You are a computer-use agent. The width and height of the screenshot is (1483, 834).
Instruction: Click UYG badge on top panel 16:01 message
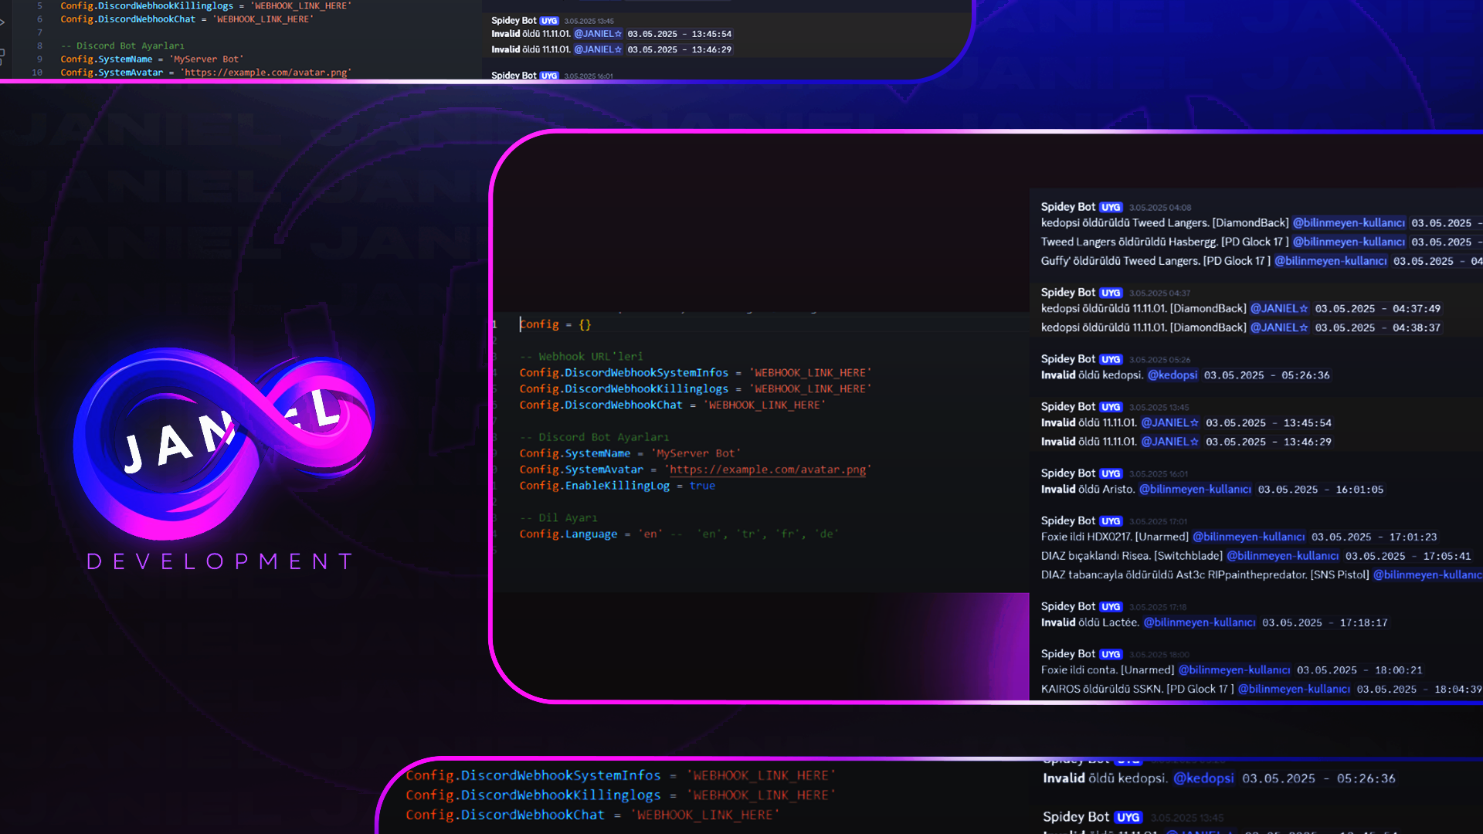[x=549, y=76]
